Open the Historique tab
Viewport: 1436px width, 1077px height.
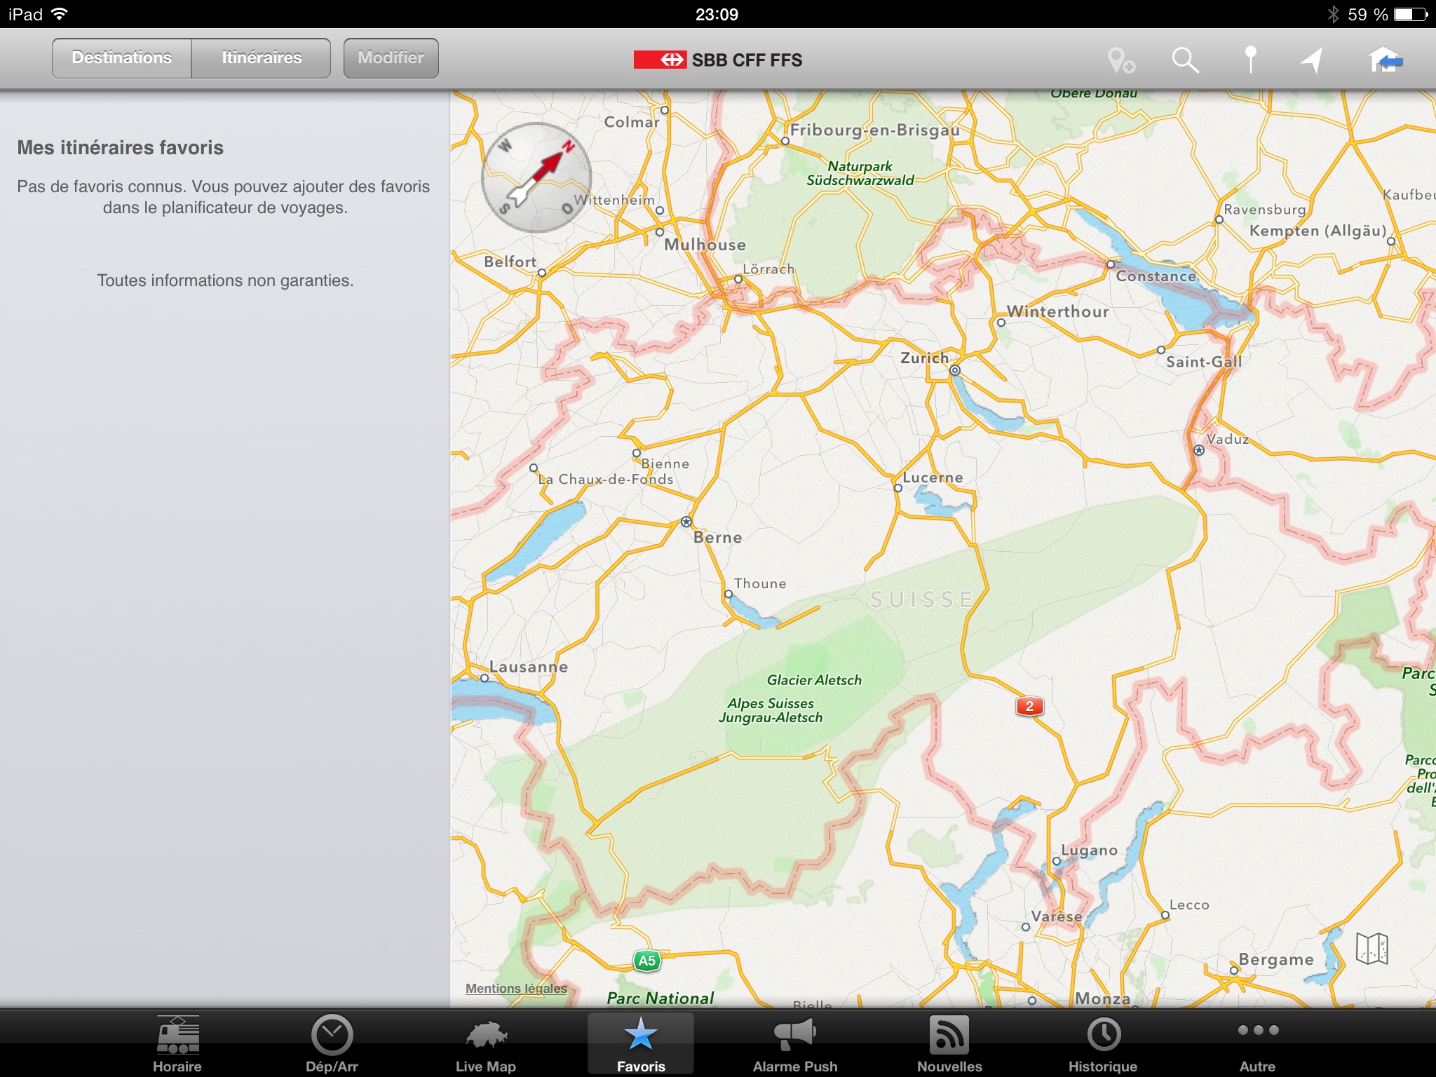click(x=1103, y=1043)
